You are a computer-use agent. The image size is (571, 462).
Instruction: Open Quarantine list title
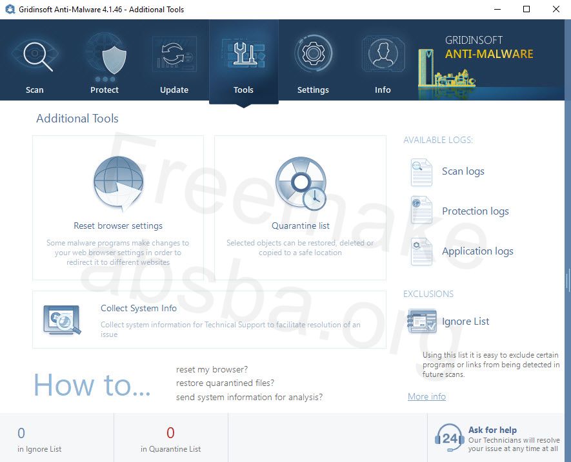tap(301, 226)
